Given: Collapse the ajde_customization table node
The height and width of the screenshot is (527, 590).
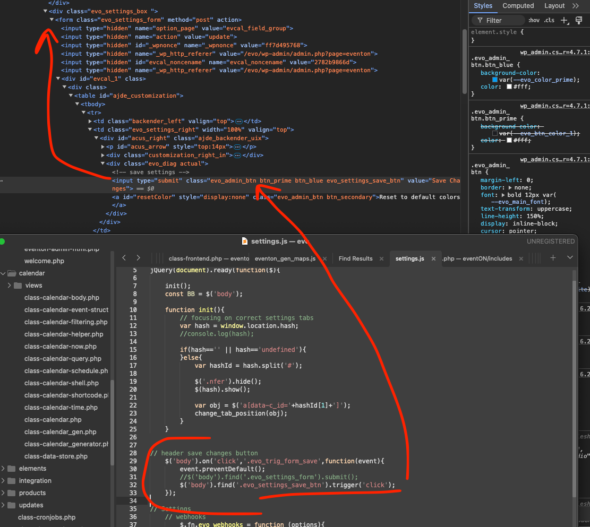Looking at the screenshot, I should (71, 96).
